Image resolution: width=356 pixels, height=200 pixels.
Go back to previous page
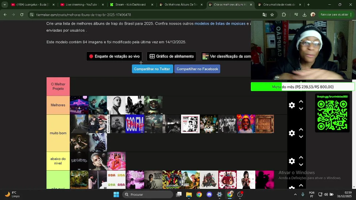click(x=5, y=15)
